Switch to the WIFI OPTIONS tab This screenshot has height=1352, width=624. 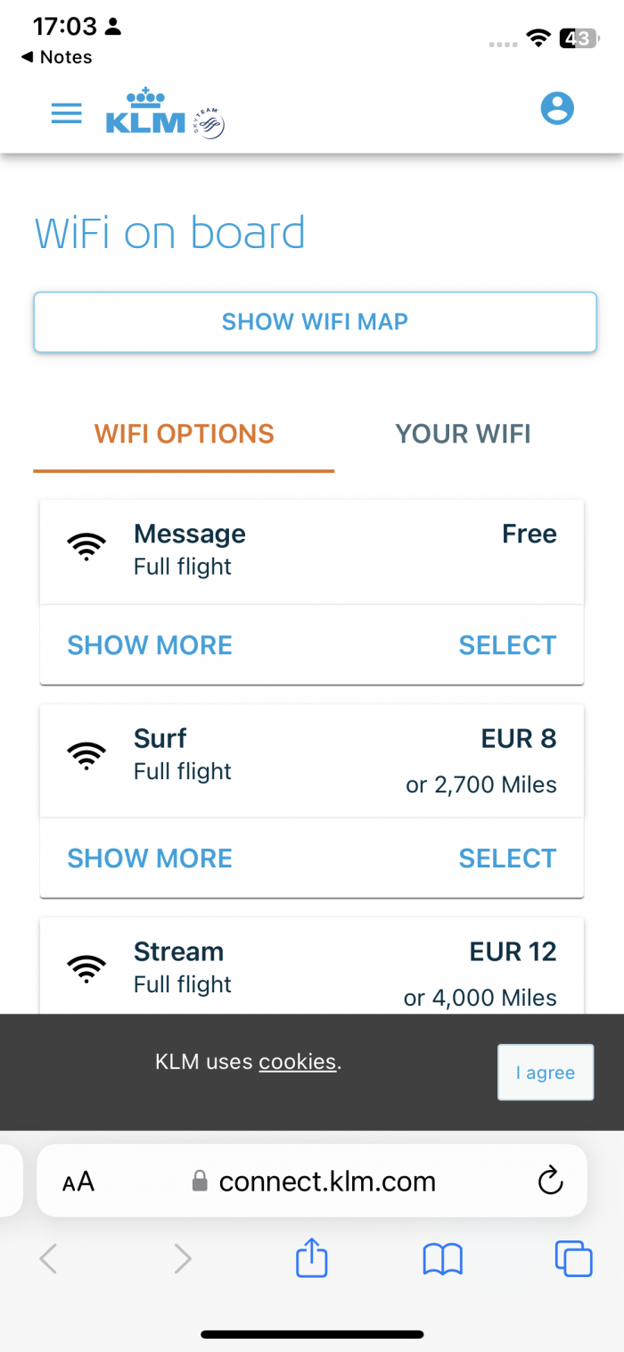tap(185, 435)
